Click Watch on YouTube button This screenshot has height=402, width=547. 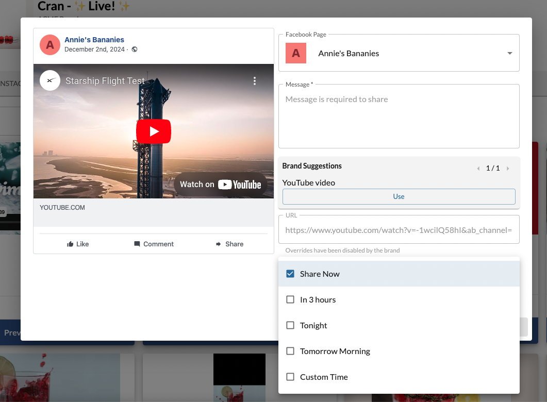point(221,185)
